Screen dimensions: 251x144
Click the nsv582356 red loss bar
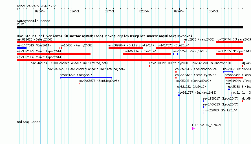tap(234, 78)
